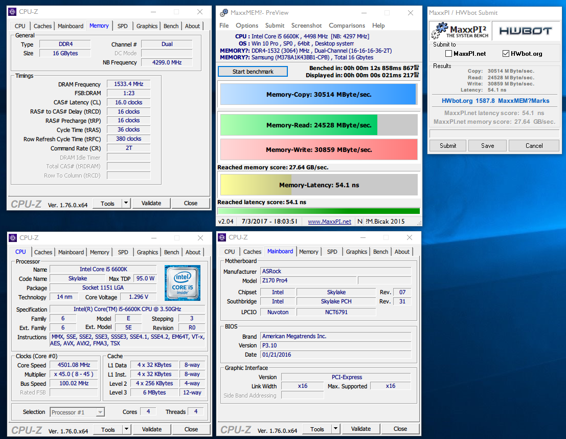Click MaxxPI² logo in submit window

460,31
